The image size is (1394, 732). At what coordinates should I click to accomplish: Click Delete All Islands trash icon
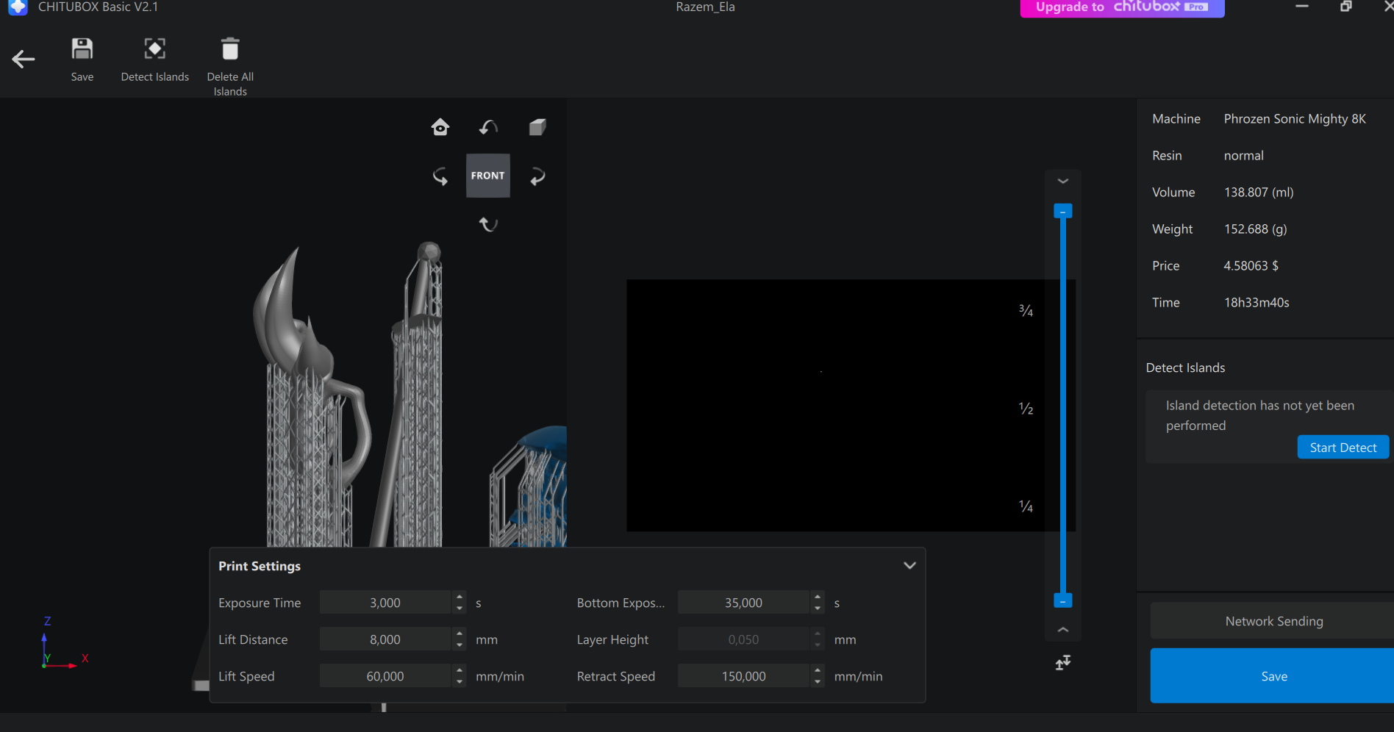click(230, 49)
